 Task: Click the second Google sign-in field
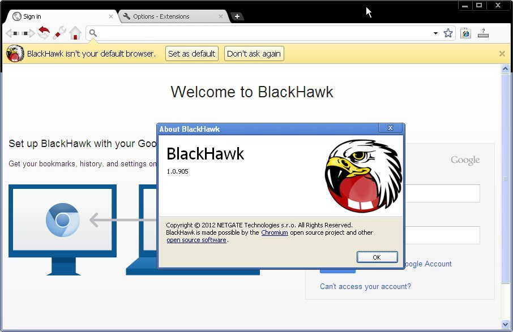(x=443, y=235)
